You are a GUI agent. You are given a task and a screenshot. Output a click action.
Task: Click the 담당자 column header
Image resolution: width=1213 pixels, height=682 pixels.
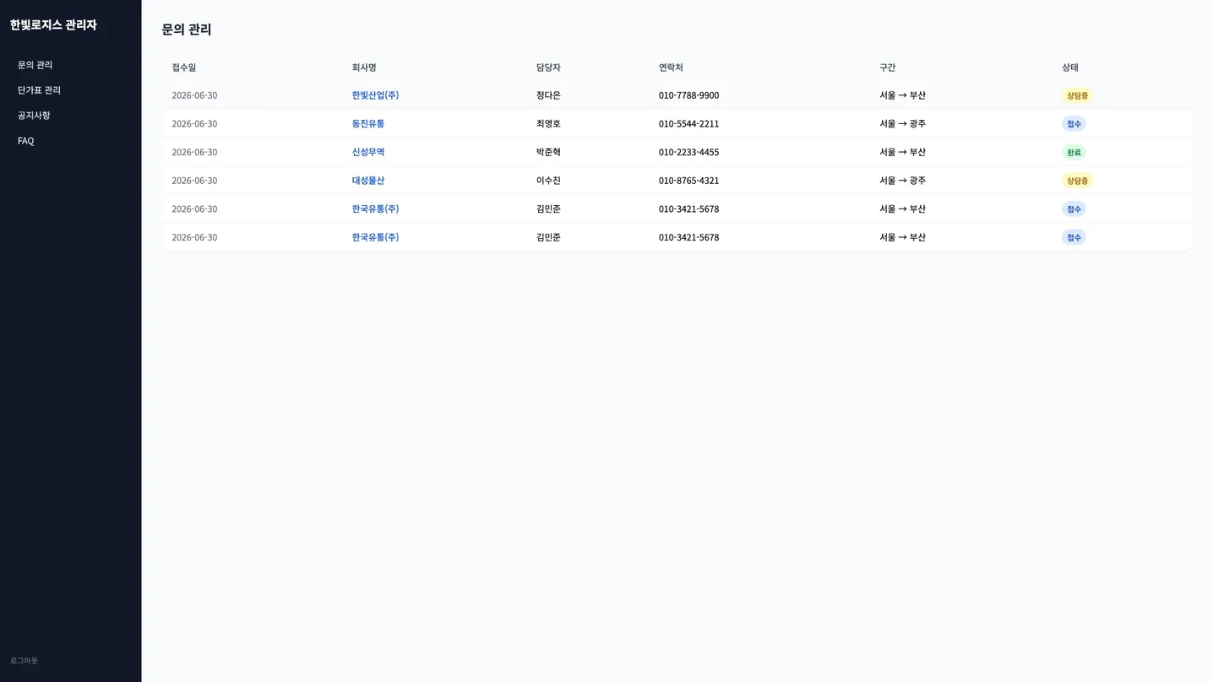pos(548,68)
